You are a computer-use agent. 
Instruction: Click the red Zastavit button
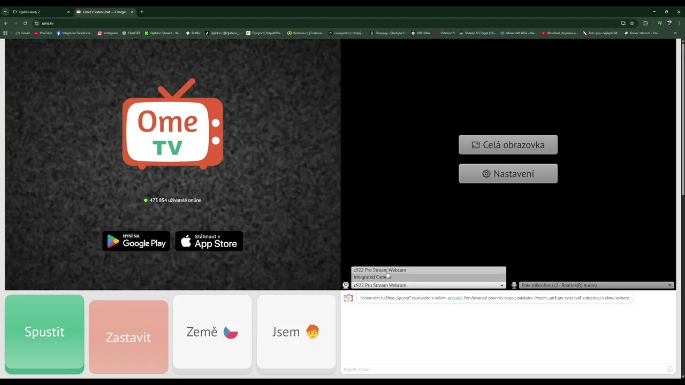128,337
